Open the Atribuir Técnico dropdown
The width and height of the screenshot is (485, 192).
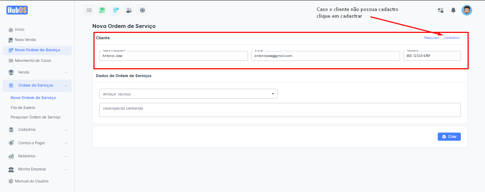point(188,94)
